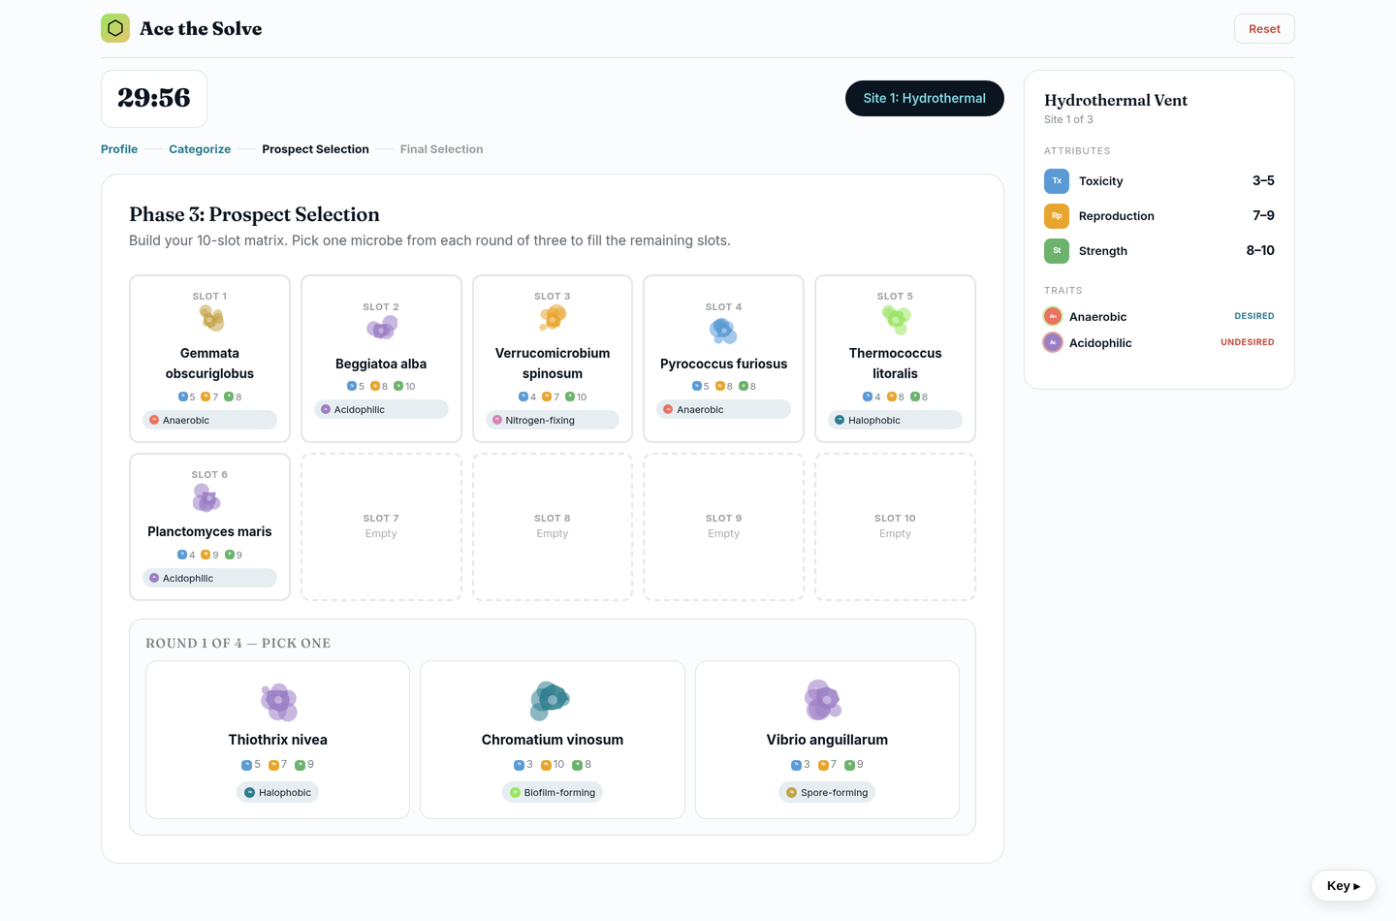Pick the Chromatium vinosum card name

pos(553,740)
